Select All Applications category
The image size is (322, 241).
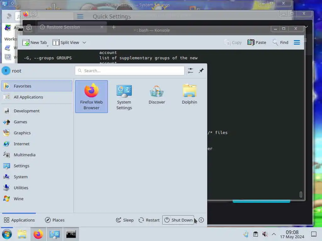click(37, 97)
